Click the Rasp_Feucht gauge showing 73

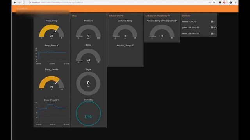tap(52, 83)
